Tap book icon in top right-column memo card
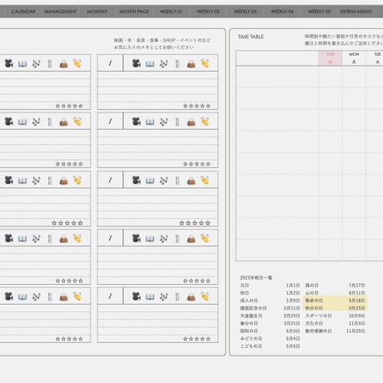Viewport: 383px width, 383px height. (x=150, y=64)
